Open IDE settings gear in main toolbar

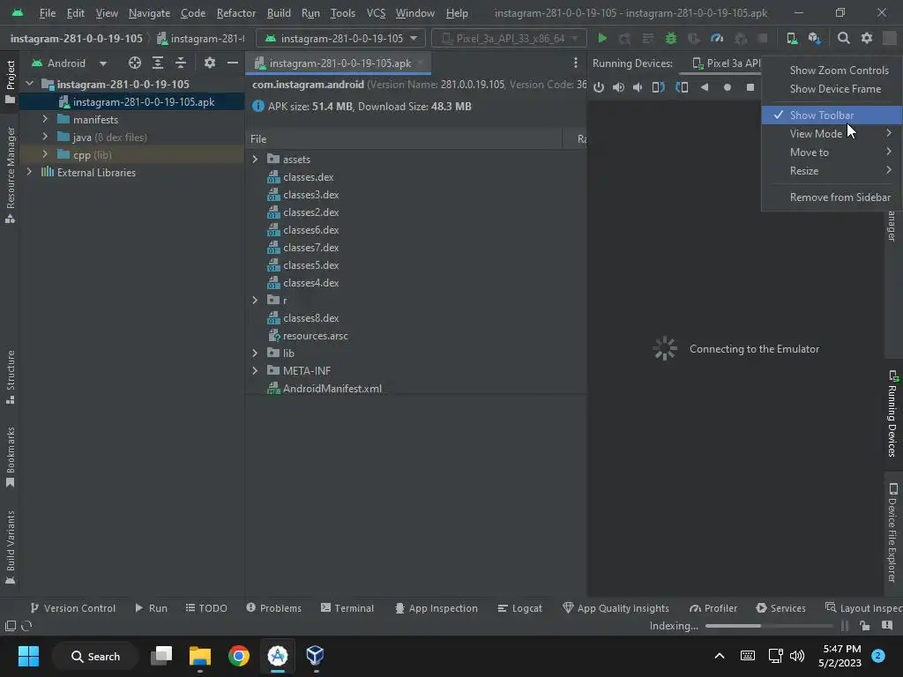click(x=867, y=39)
